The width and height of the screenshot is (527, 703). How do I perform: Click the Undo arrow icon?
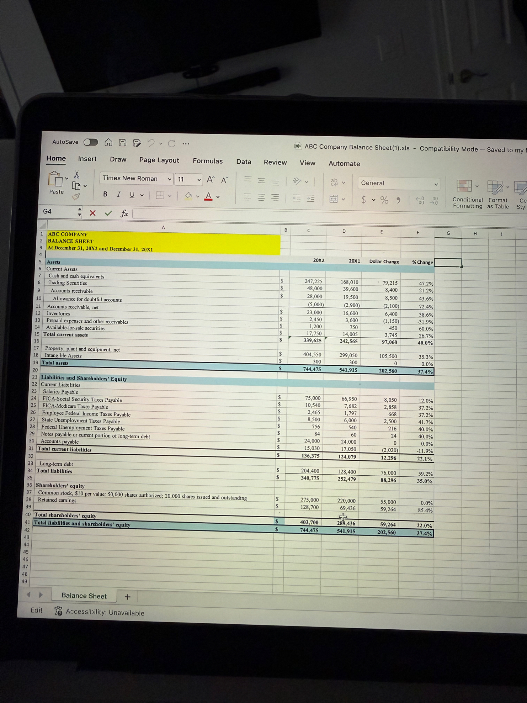[151, 143]
